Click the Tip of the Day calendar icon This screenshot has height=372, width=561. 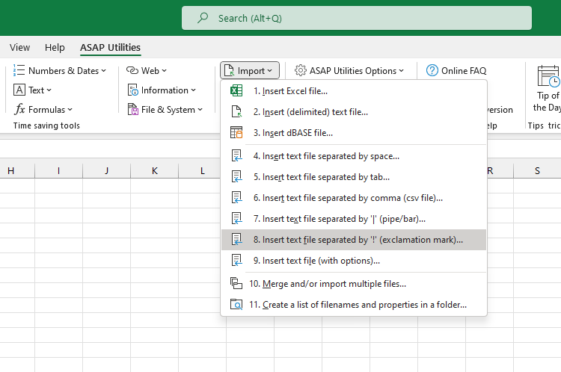548,75
